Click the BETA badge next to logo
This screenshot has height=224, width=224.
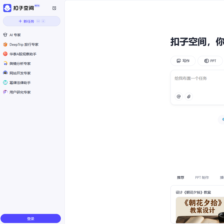[x=37, y=6]
